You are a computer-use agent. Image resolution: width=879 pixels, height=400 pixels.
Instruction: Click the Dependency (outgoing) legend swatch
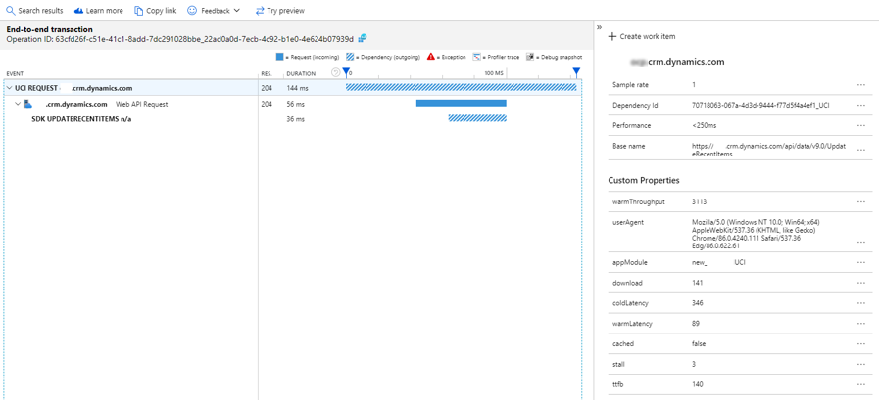click(350, 57)
